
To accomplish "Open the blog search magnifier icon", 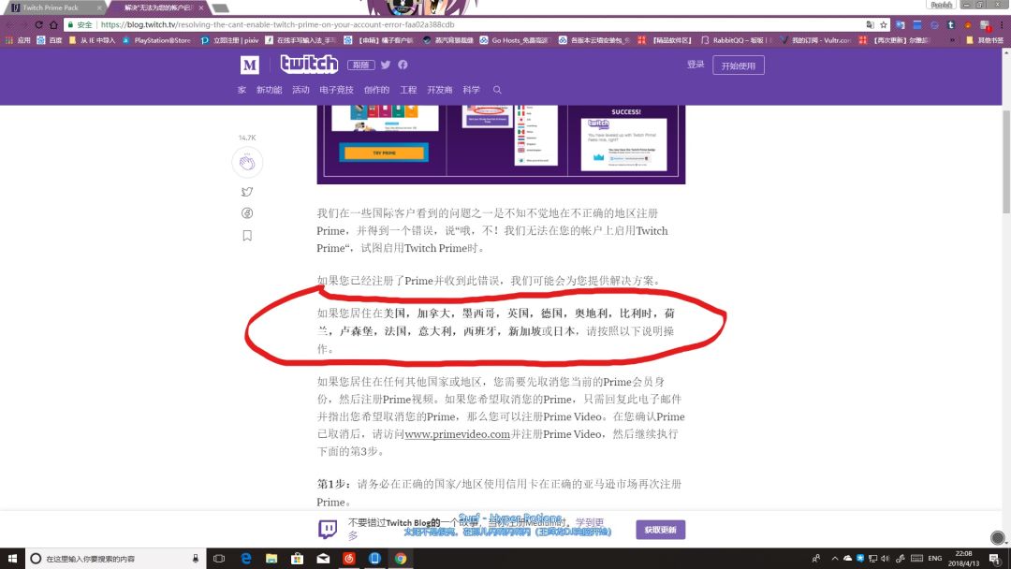I will point(497,90).
